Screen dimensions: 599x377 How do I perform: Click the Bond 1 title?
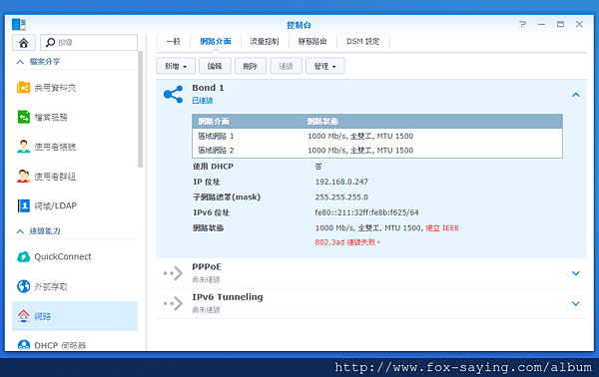tap(208, 88)
